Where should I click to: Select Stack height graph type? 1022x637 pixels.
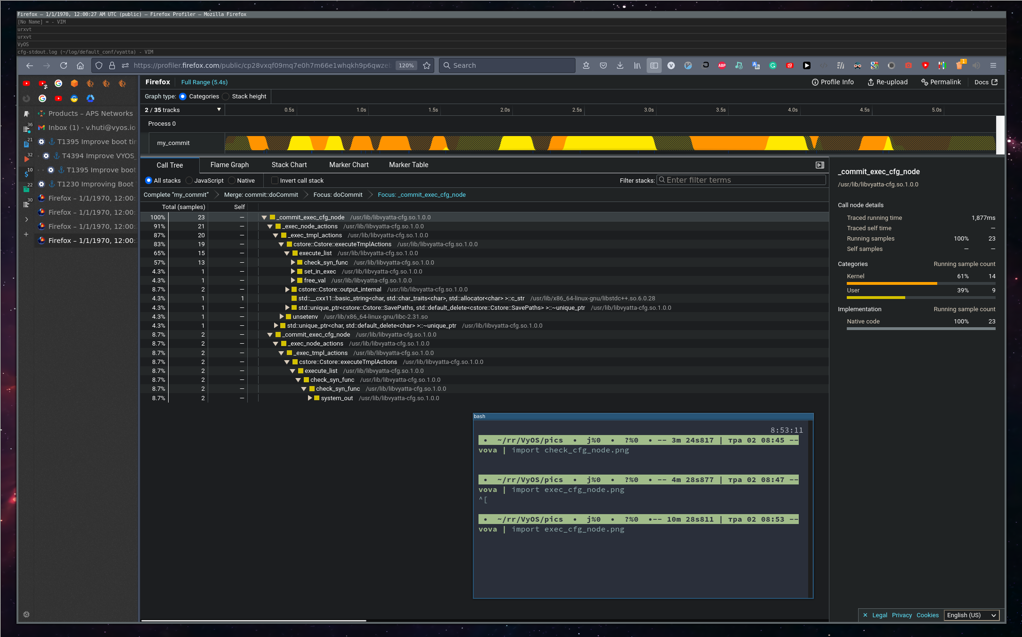click(226, 97)
